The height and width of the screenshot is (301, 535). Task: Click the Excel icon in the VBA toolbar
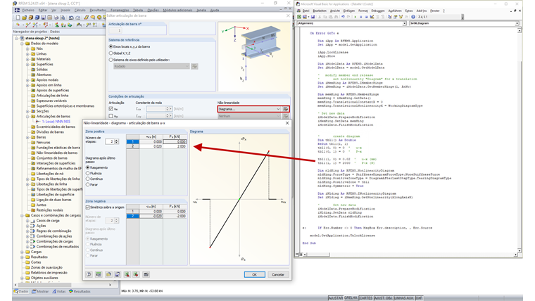point(299,17)
